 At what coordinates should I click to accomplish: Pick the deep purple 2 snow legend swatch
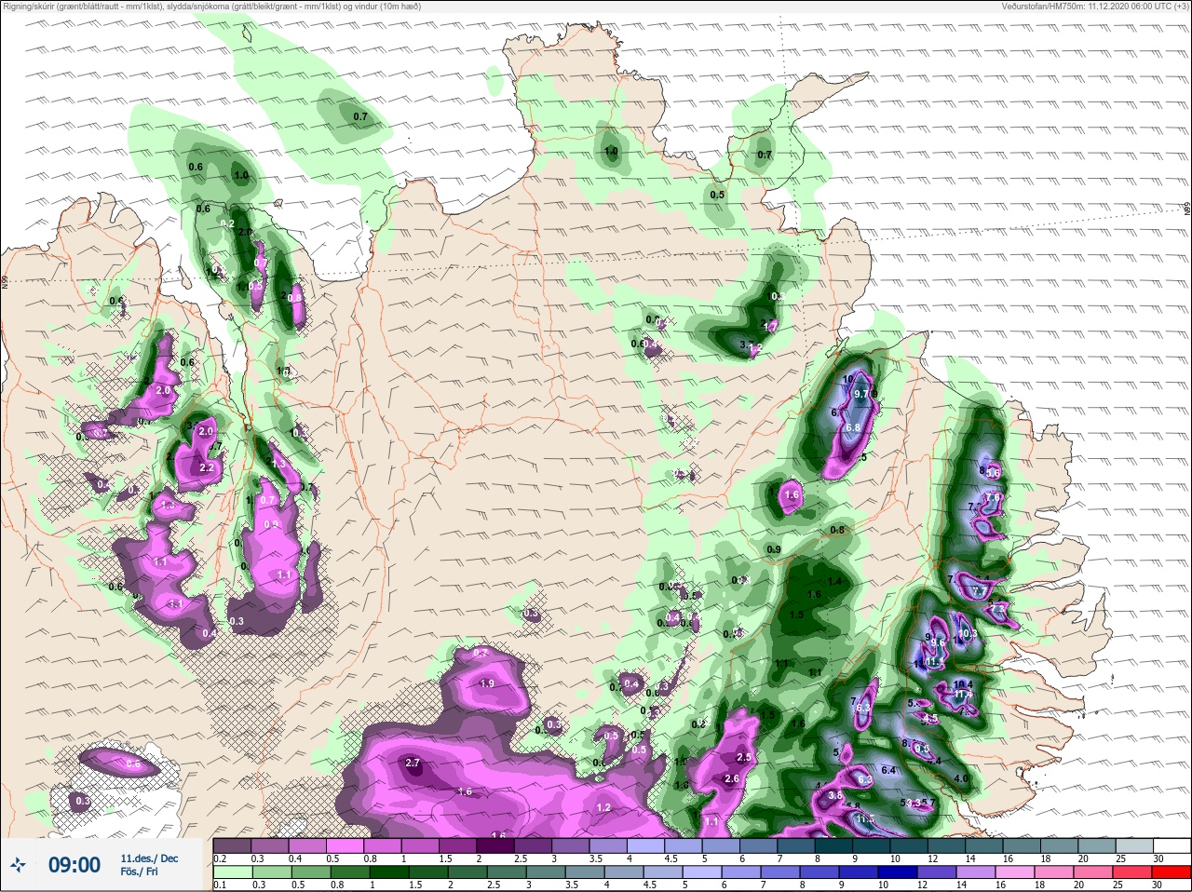click(495, 846)
